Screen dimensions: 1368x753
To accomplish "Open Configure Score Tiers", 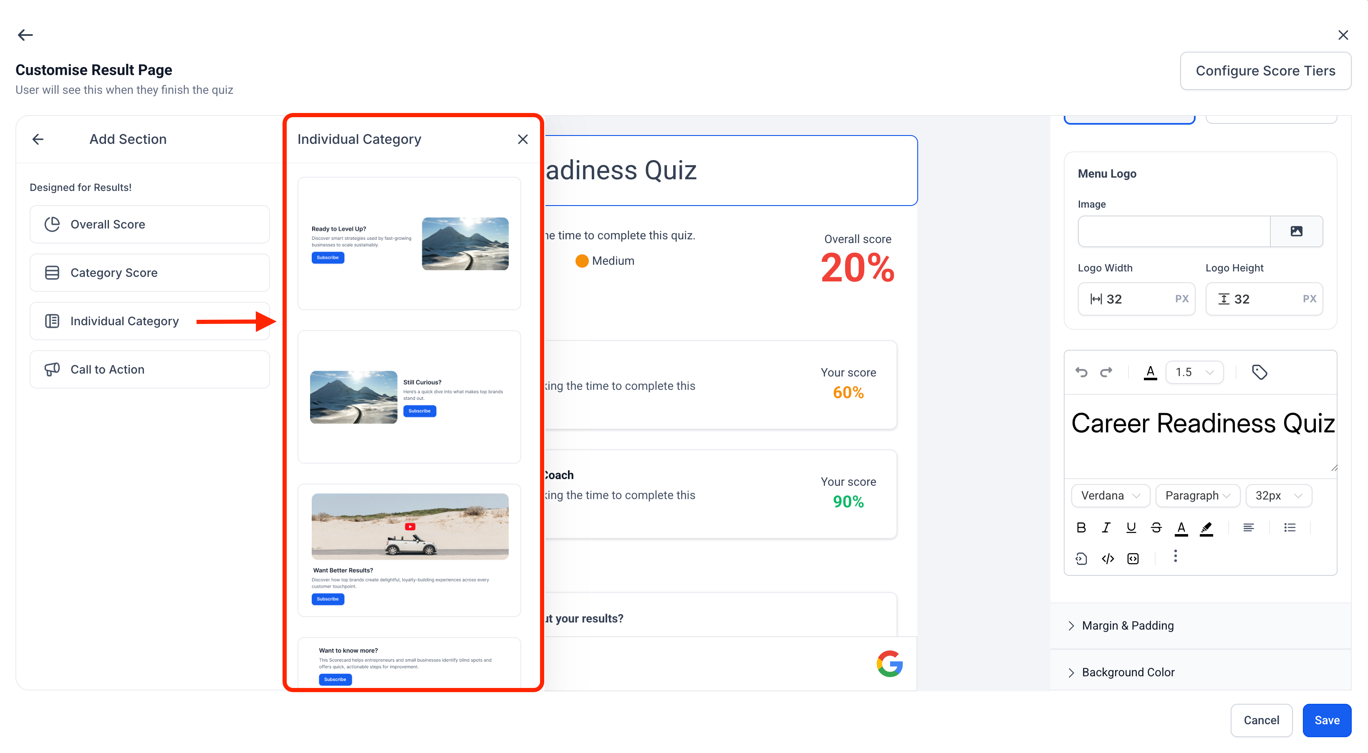I will (1265, 71).
